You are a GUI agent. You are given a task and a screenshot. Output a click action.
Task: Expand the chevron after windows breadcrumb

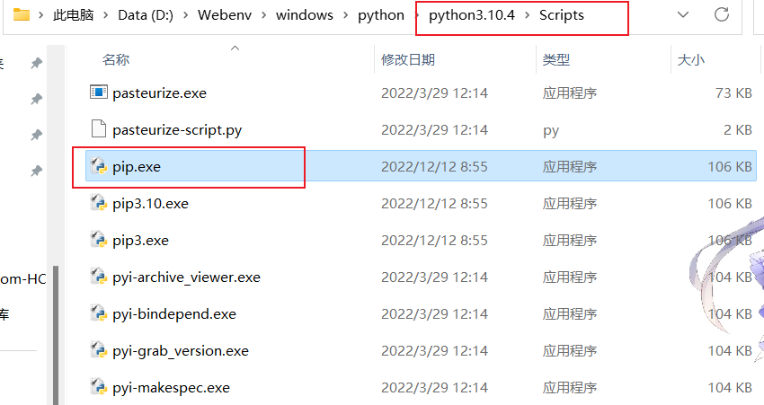347,16
